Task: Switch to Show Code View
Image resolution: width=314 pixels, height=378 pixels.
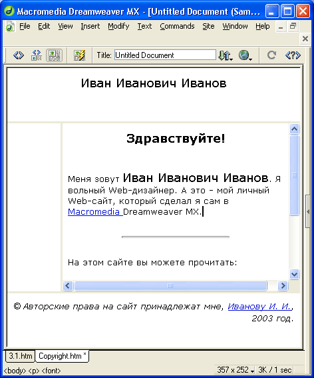Action: [19, 55]
